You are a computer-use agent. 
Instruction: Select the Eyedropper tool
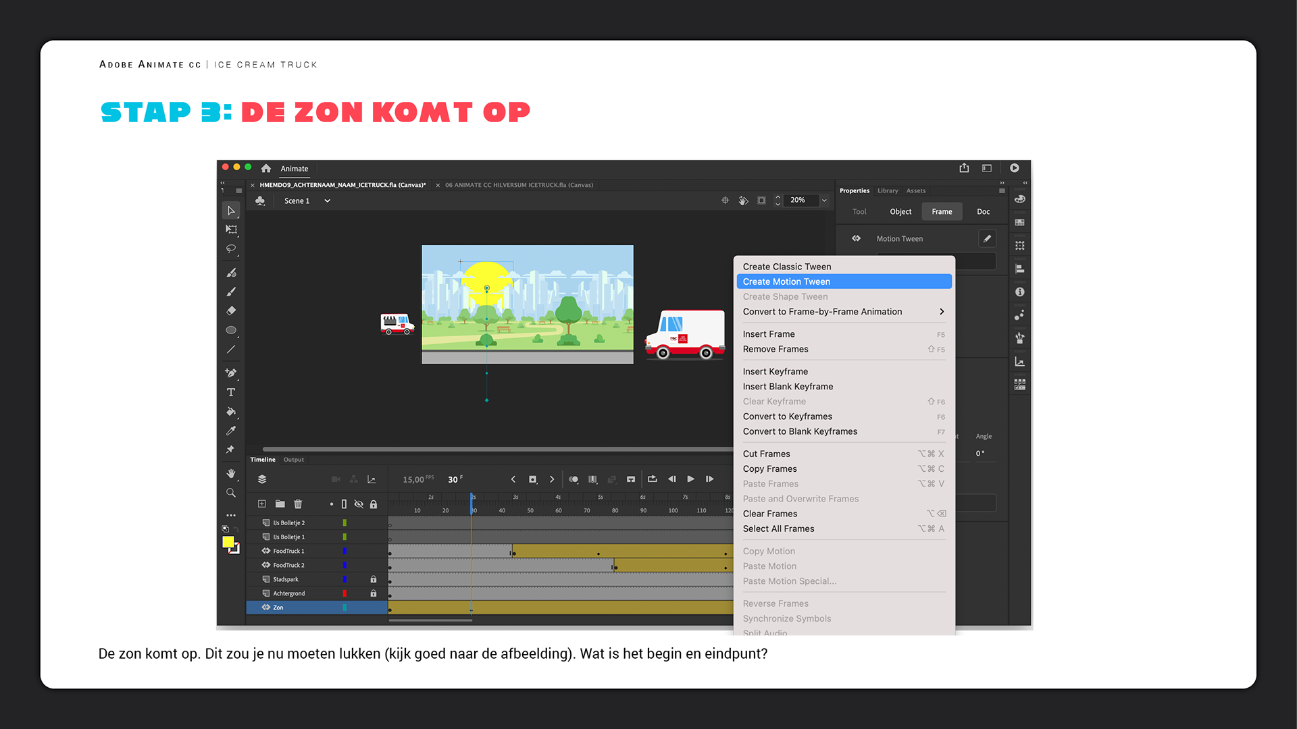coord(231,431)
